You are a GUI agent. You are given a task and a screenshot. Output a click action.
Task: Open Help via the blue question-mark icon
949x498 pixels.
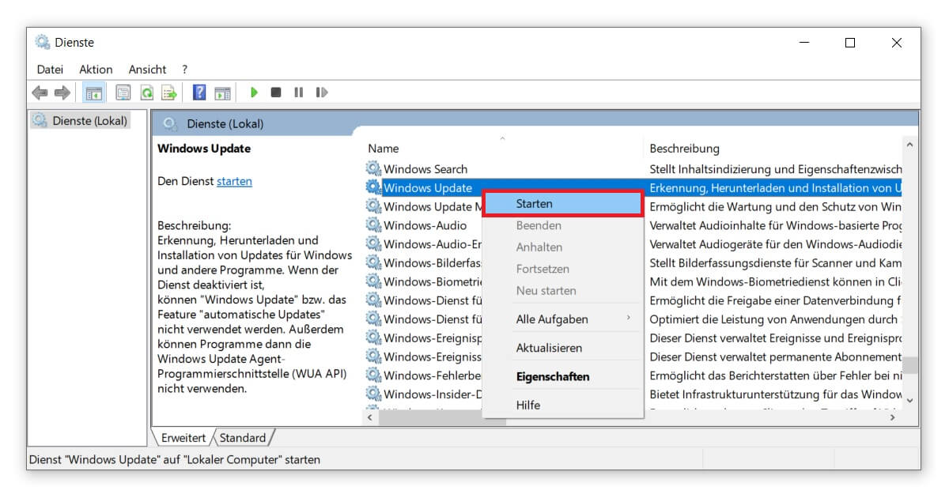(x=199, y=92)
